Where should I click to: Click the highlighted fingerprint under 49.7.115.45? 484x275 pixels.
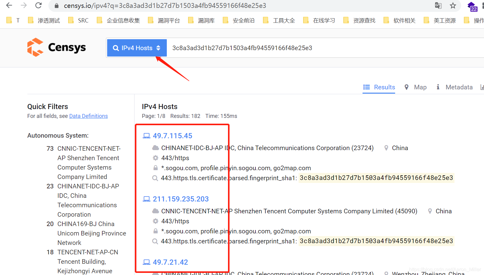(377, 178)
